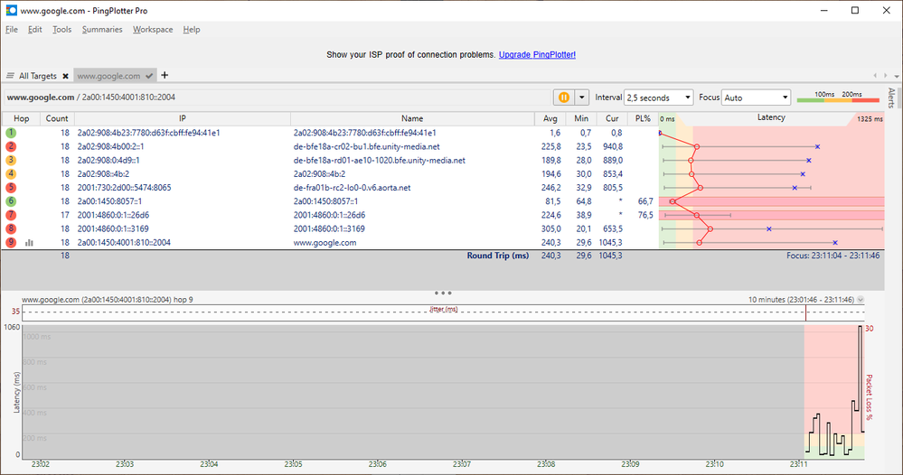This screenshot has width=903, height=475.
Task: Click the 100ms 200ms latency color scale
Action: pyautogui.click(x=838, y=98)
